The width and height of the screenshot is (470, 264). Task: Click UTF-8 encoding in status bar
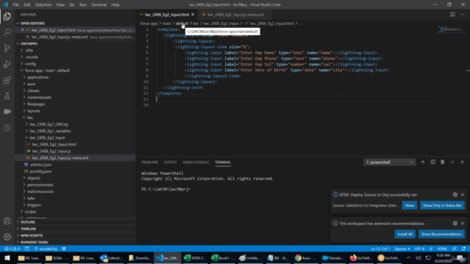point(419,249)
